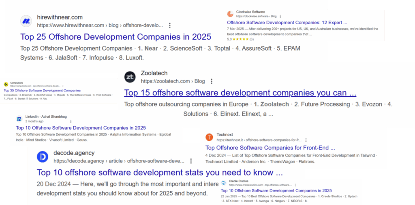The width and height of the screenshot is (415, 205).
Task: Click the Computools favicon
Action: (6, 84)
